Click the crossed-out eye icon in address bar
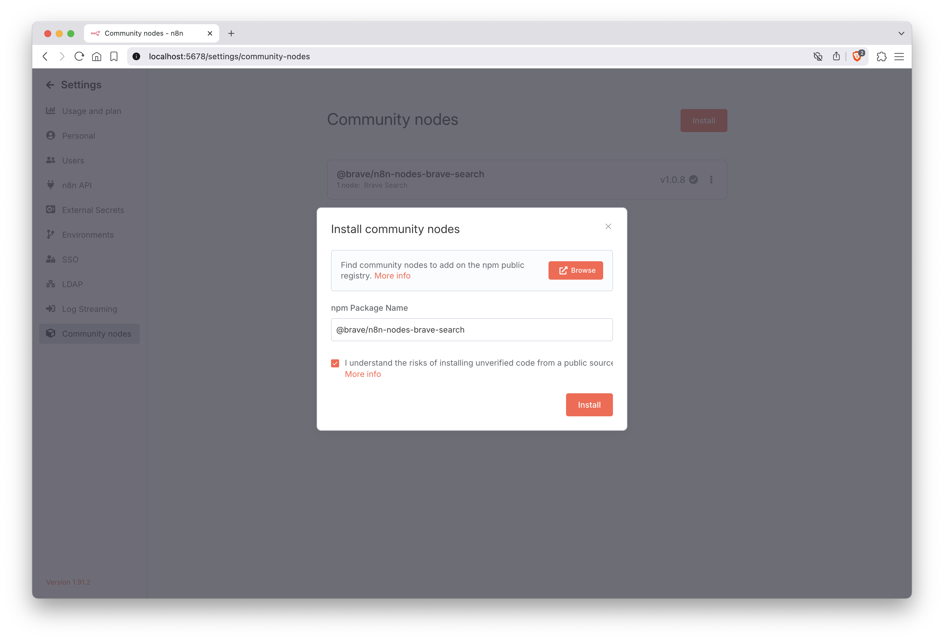 818,56
